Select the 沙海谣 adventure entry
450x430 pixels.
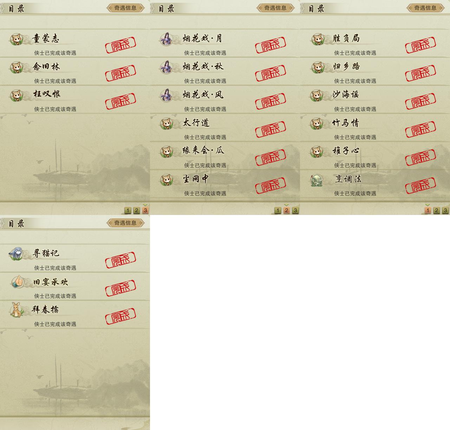[375, 99]
